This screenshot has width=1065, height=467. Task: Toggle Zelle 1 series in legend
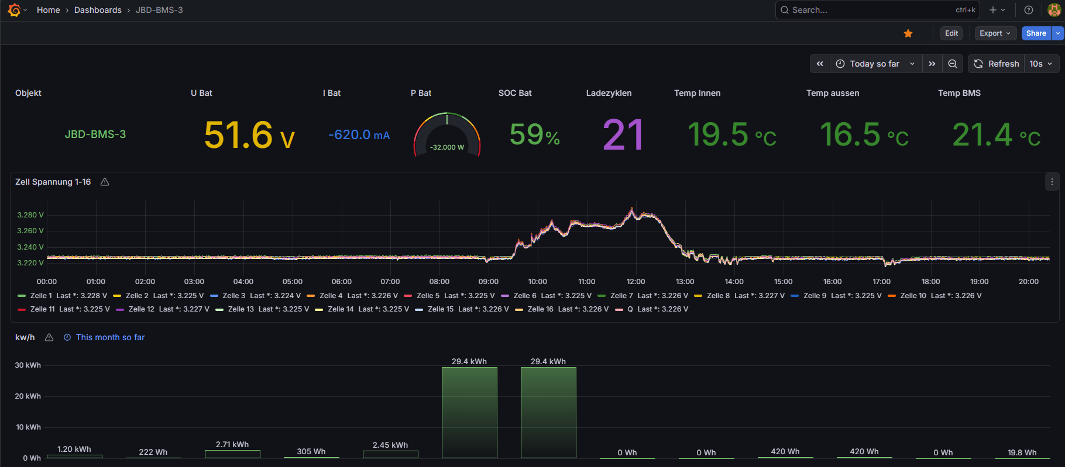41,296
